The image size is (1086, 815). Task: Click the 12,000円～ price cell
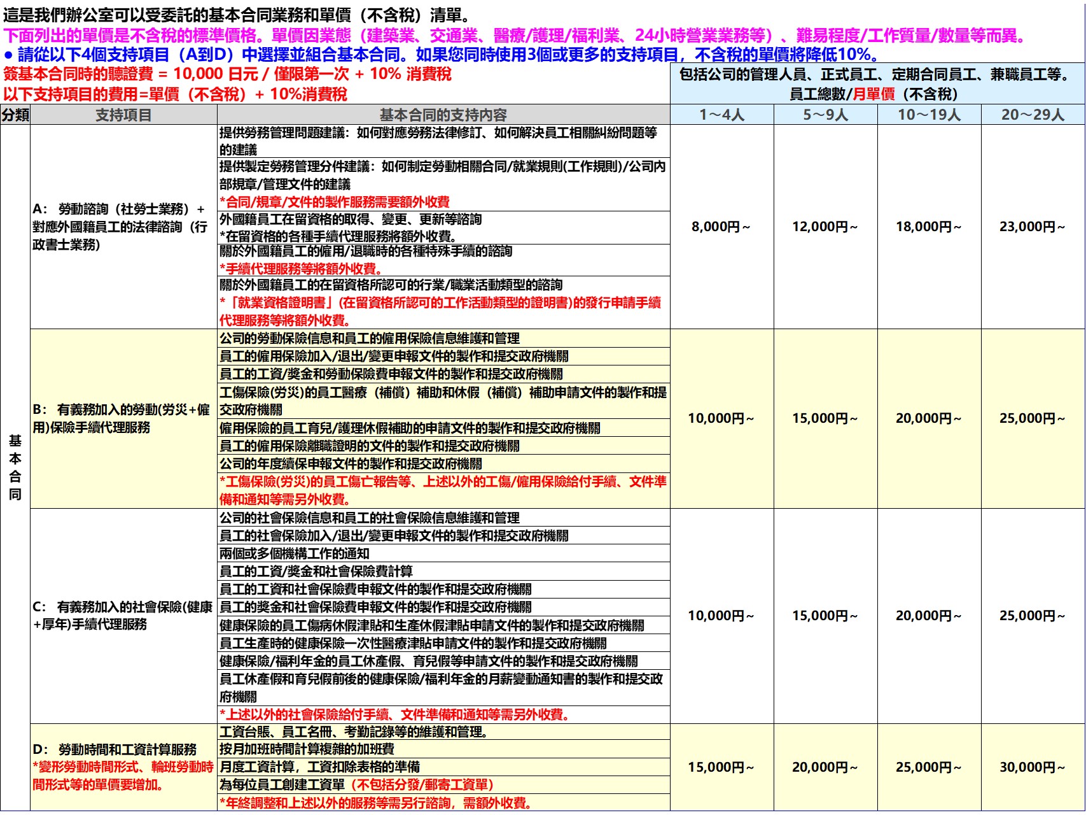click(x=825, y=227)
